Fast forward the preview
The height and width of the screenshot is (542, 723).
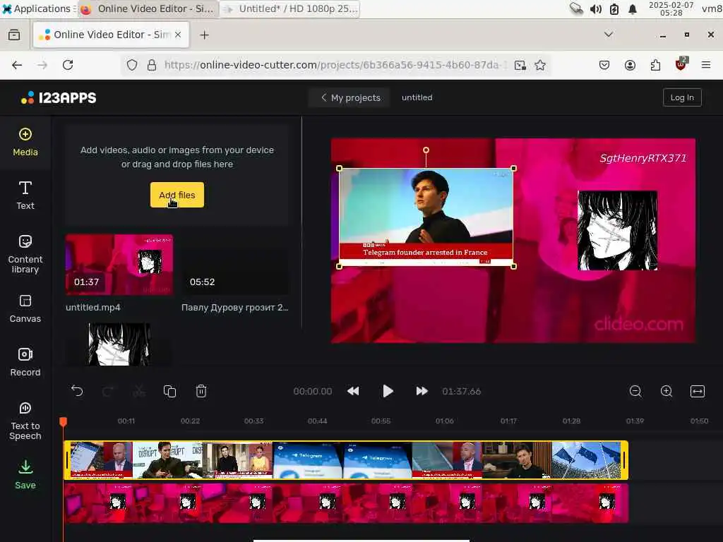coord(422,391)
